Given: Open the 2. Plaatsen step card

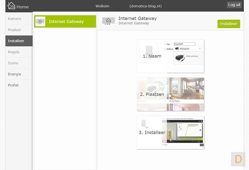Looking at the screenshot, I should (171, 94).
